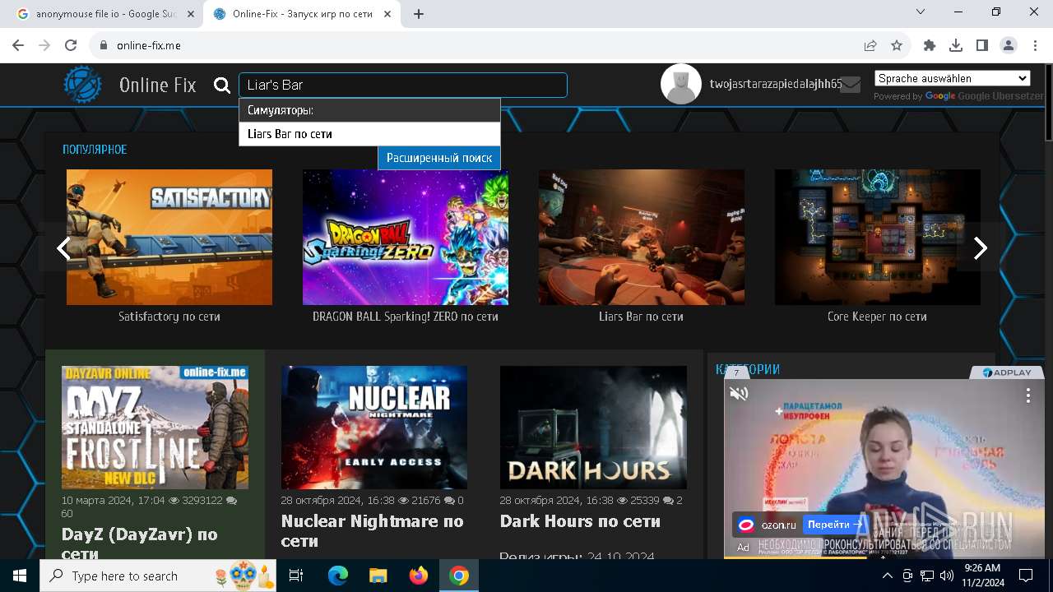Open the DRAGON BALL Sparking! ZERO по сети link

406,317
